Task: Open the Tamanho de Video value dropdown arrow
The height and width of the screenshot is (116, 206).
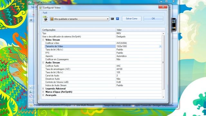Action: tap(160, 46)
